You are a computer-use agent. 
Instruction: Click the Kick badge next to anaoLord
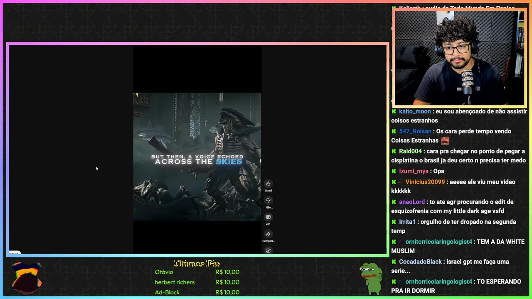click(394, 202)
